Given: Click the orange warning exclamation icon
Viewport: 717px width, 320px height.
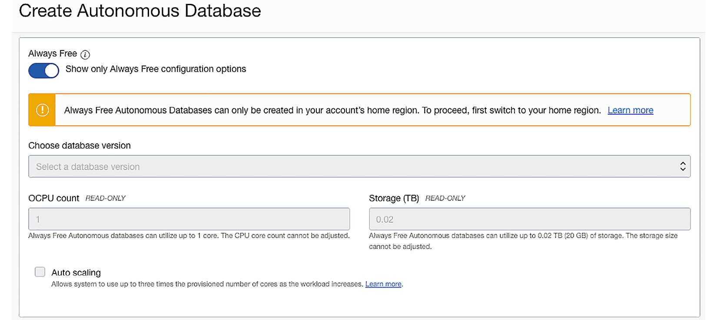Looking at the screenshot, I should click(x=42, y=110).
